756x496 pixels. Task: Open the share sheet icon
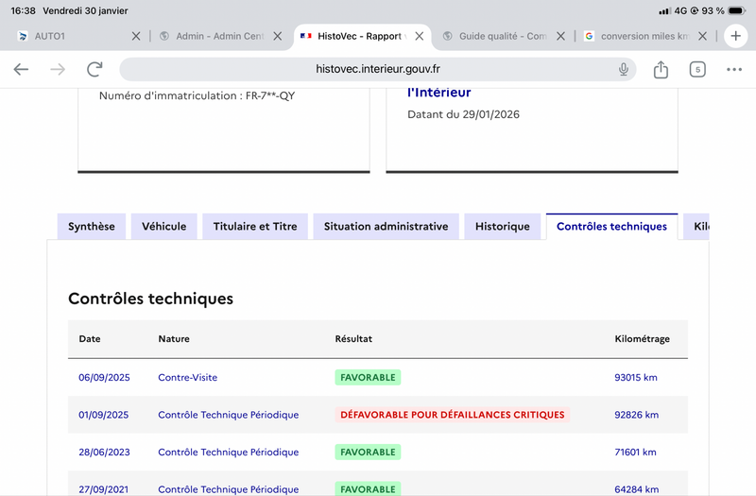[661, 69]
